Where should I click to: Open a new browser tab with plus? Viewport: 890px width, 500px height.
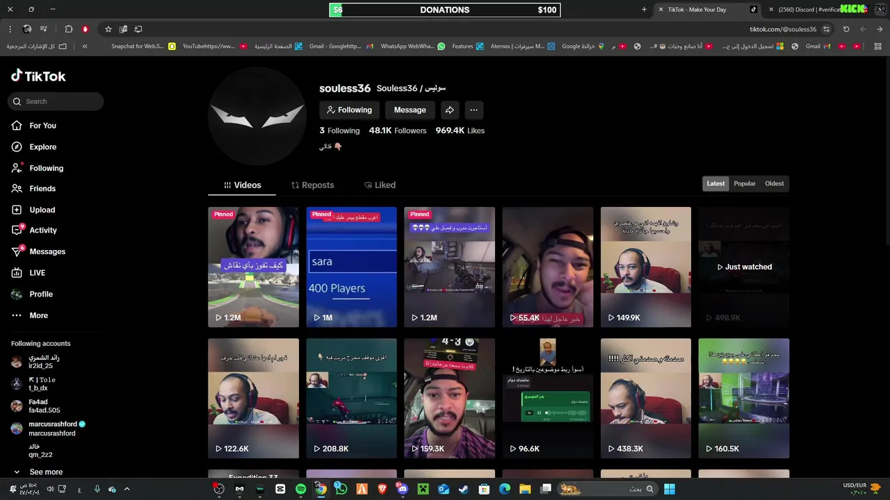[644, 10]
